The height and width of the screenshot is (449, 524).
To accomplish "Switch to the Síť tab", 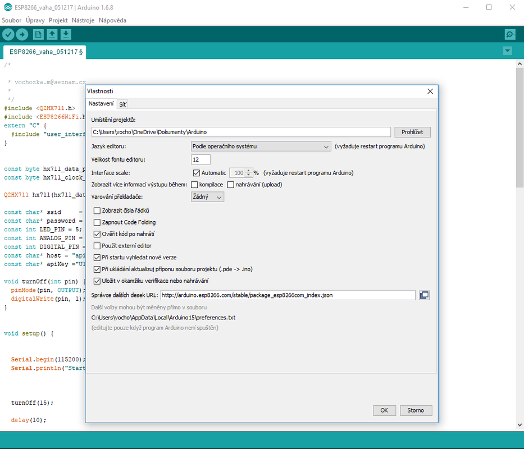I will (x=122, y=104).
